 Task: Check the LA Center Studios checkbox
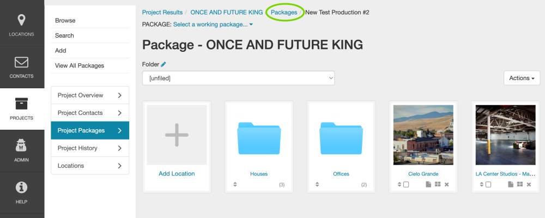point(488,185)
